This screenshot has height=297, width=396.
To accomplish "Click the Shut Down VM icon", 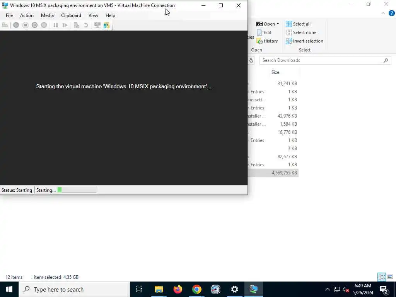I will (34, 25).
